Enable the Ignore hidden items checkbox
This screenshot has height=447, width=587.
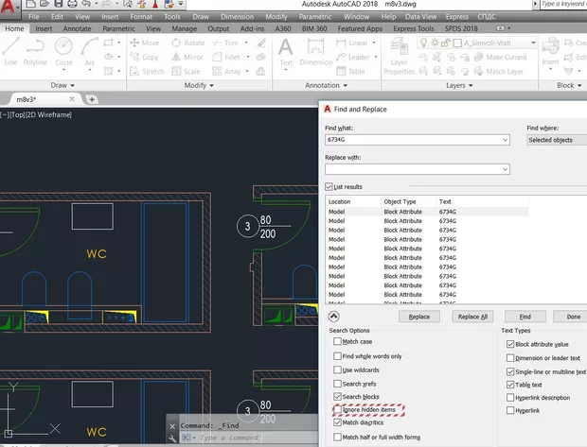pyautogui.click(x=337, y=410)
